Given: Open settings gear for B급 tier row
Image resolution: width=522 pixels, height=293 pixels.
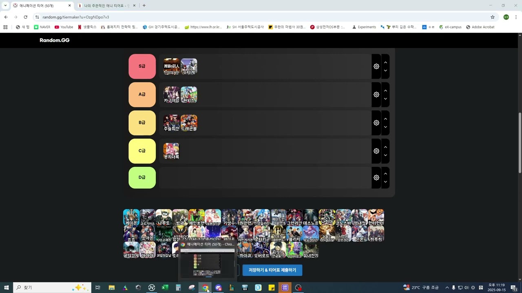Looking at the screenshot, I should click(376, 122).
